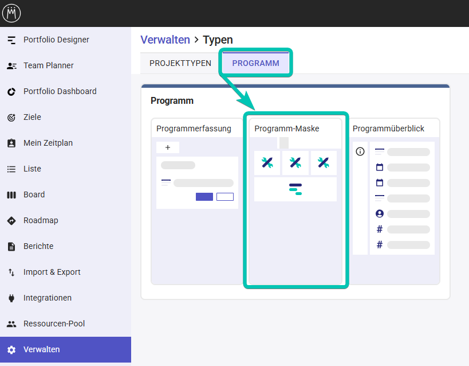Click the info icon in Programmüberblick
The height and width of the screenshot is (366, 469).
360,151
